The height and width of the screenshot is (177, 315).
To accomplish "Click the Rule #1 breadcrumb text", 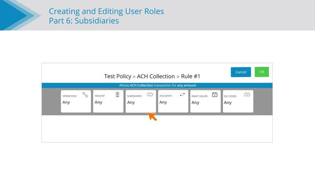I will tap(190, 76).
